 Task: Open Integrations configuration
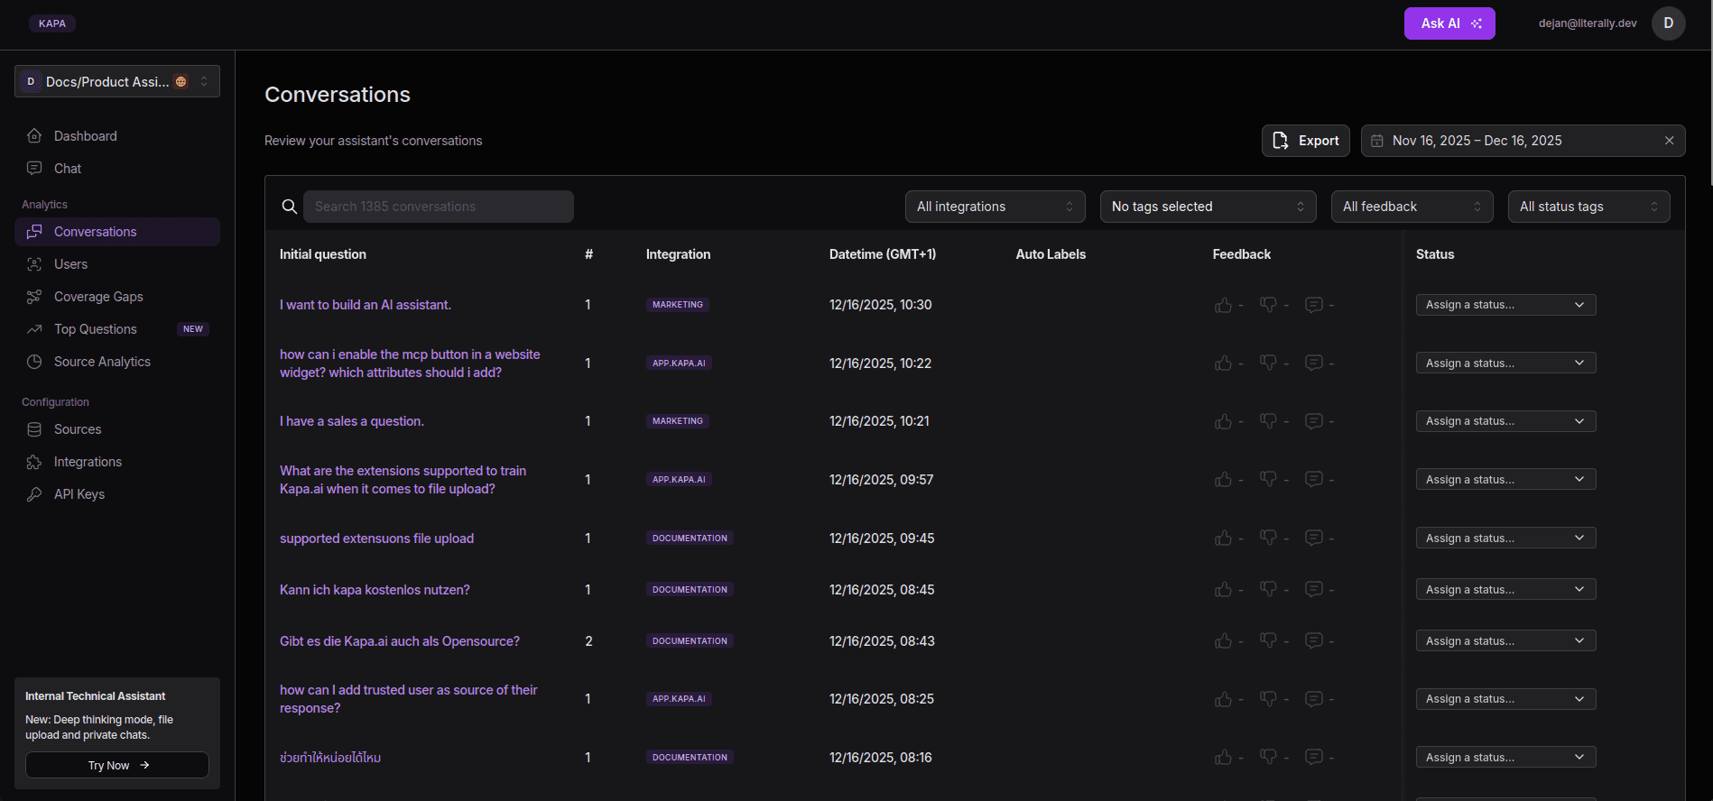[117, 462]
